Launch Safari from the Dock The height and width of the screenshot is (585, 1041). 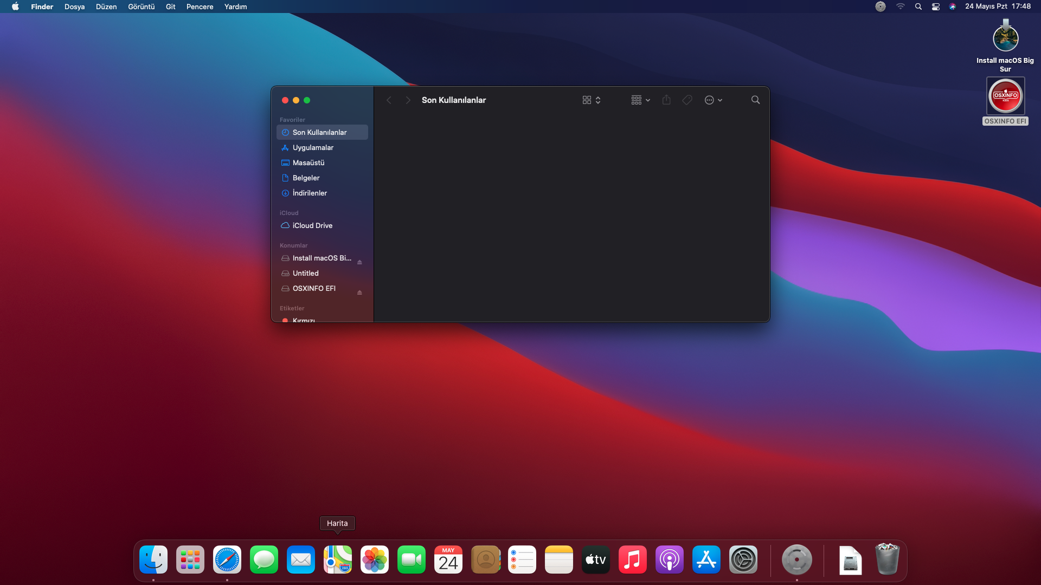pos(227,560)
